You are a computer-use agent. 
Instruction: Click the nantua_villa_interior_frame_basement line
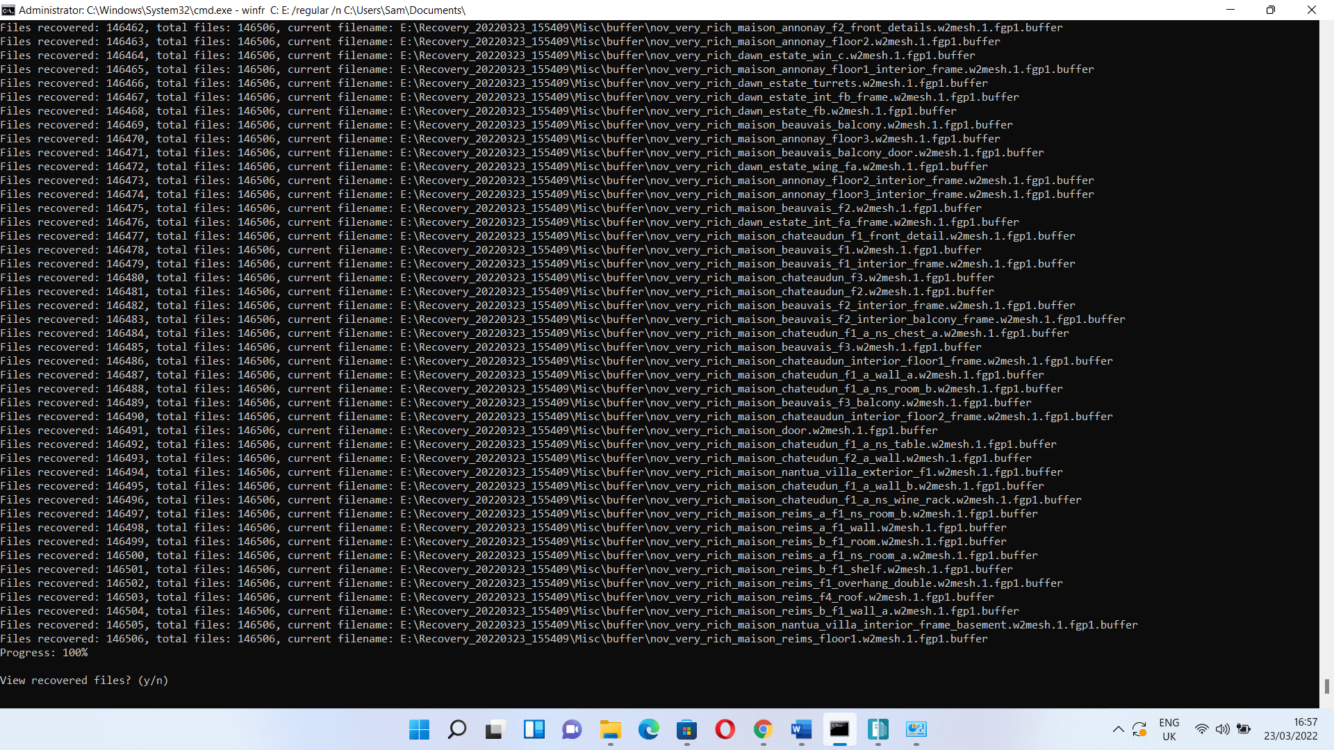[569, 625]
